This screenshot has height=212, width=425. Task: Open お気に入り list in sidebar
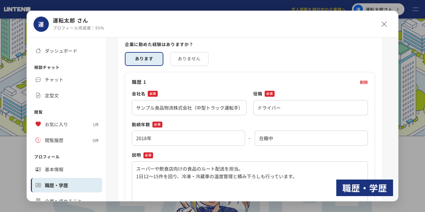pyautogui.click(x=66, y=124)
